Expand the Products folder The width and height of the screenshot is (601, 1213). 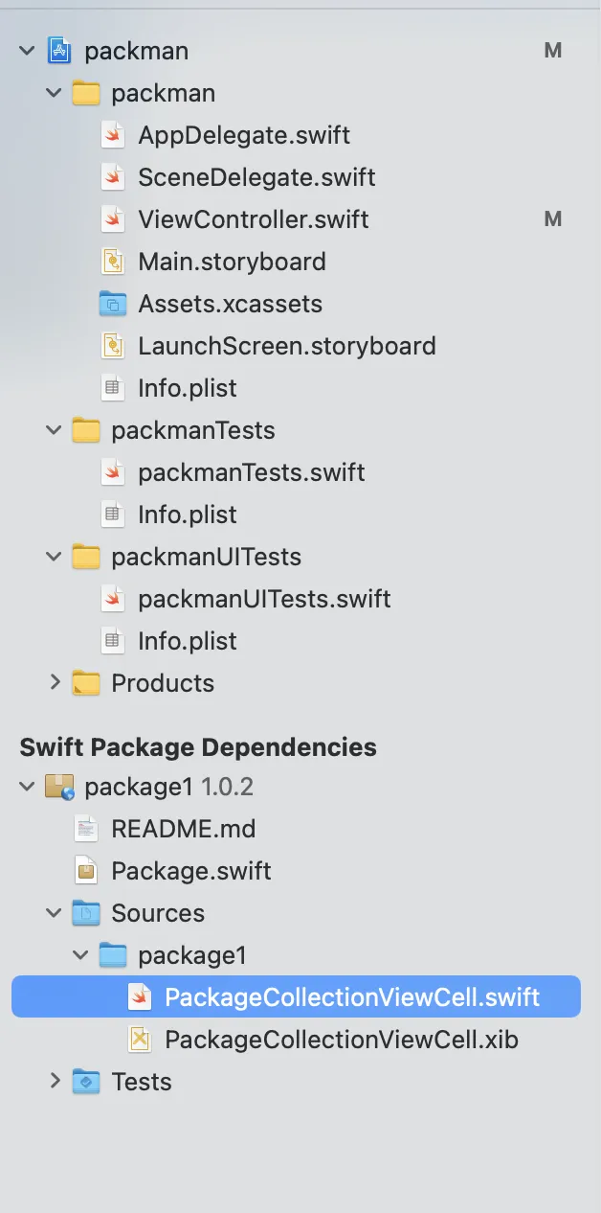pyautogui.click(x=55, y=683)
